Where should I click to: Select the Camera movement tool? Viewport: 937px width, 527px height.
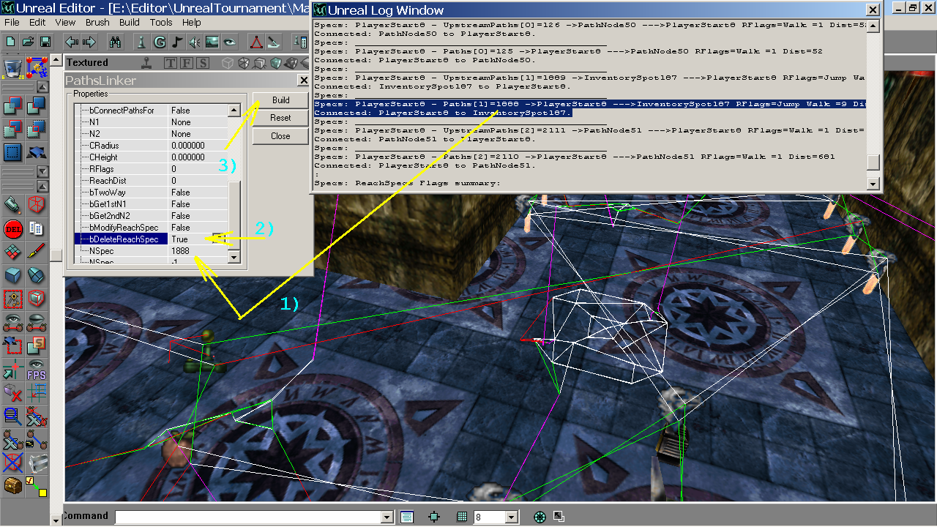pos(12,204)
